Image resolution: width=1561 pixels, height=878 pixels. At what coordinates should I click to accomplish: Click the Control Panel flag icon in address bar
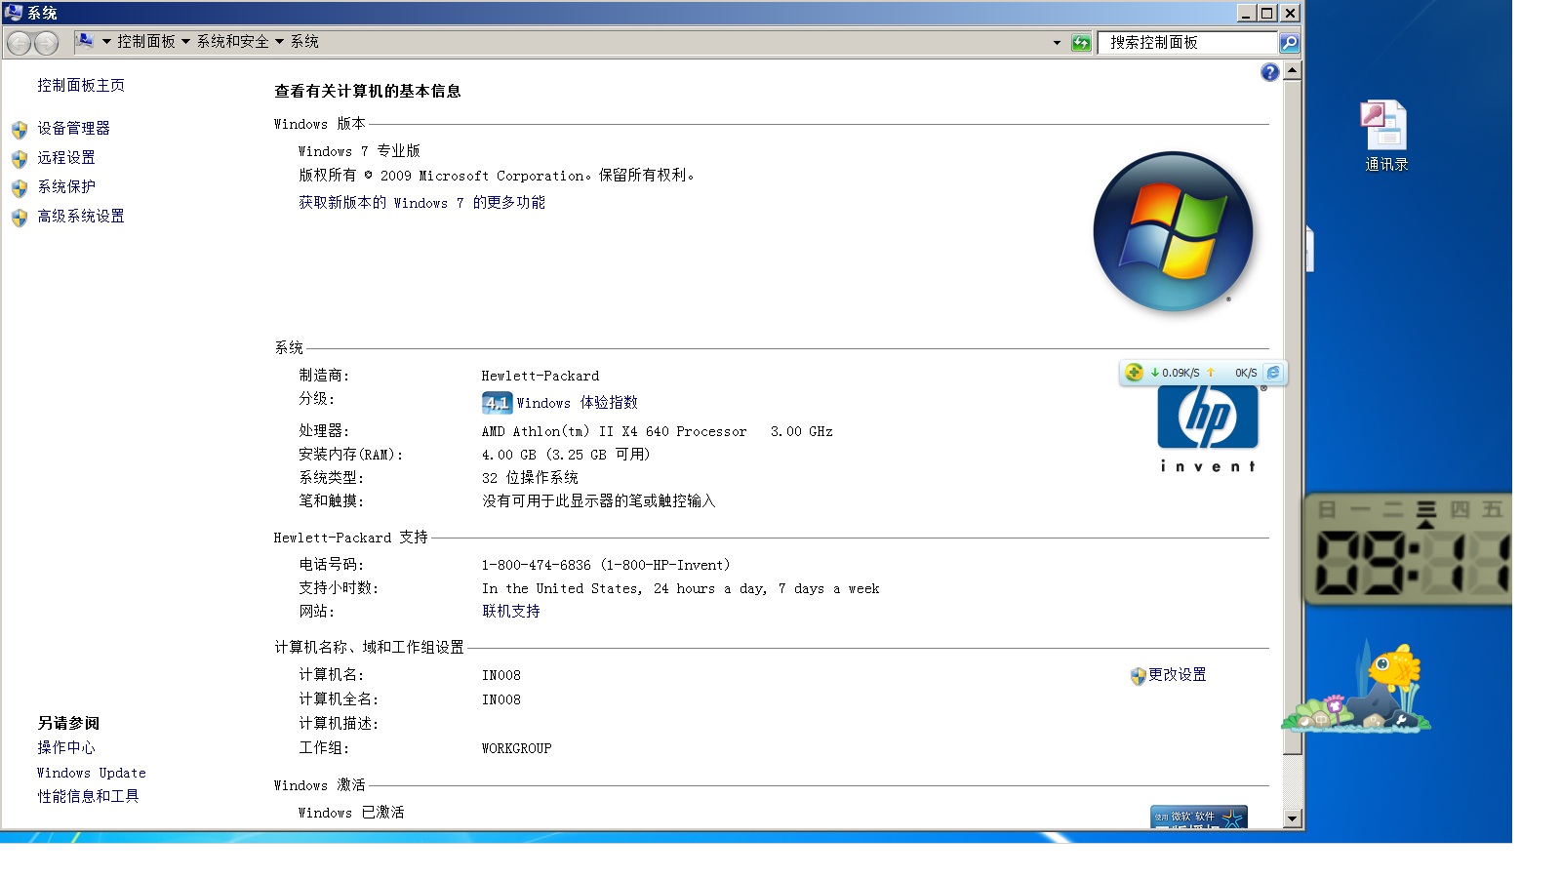pyautogui.click(x=85, y=41)
